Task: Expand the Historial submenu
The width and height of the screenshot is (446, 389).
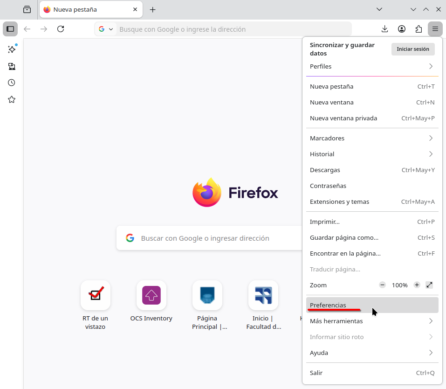Action: coord(372,154)
